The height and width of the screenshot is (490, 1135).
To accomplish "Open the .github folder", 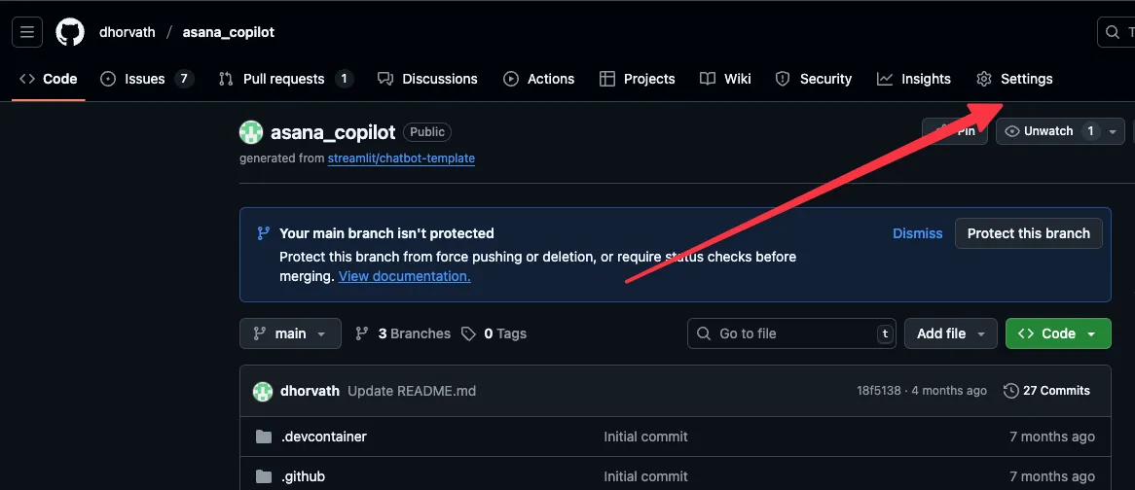I will (303, 476).
